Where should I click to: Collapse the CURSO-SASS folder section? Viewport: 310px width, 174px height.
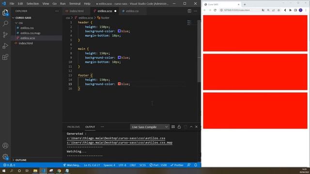(23, 18)
